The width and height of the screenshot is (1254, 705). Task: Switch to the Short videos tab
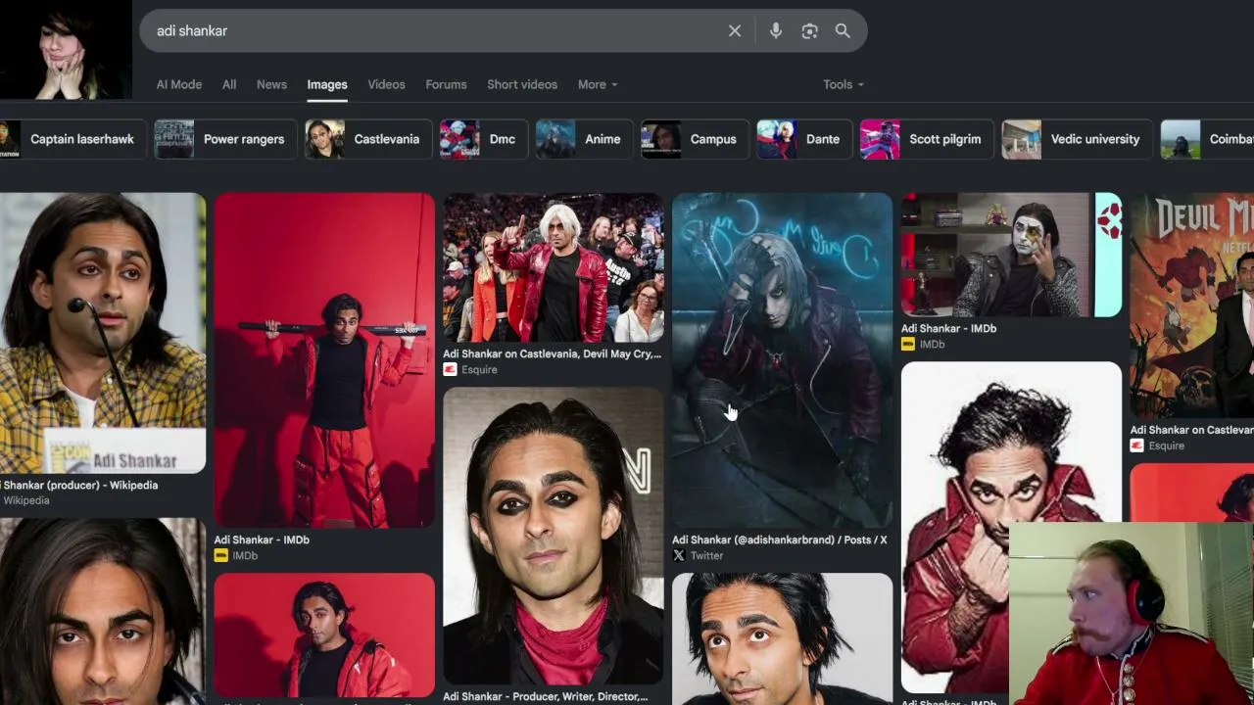click(x=522, y=84)
